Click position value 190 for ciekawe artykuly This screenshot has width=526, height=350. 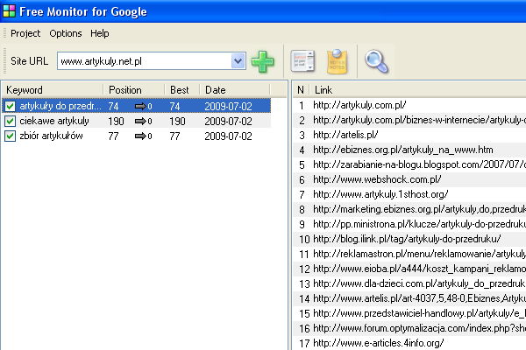(116, 122)
